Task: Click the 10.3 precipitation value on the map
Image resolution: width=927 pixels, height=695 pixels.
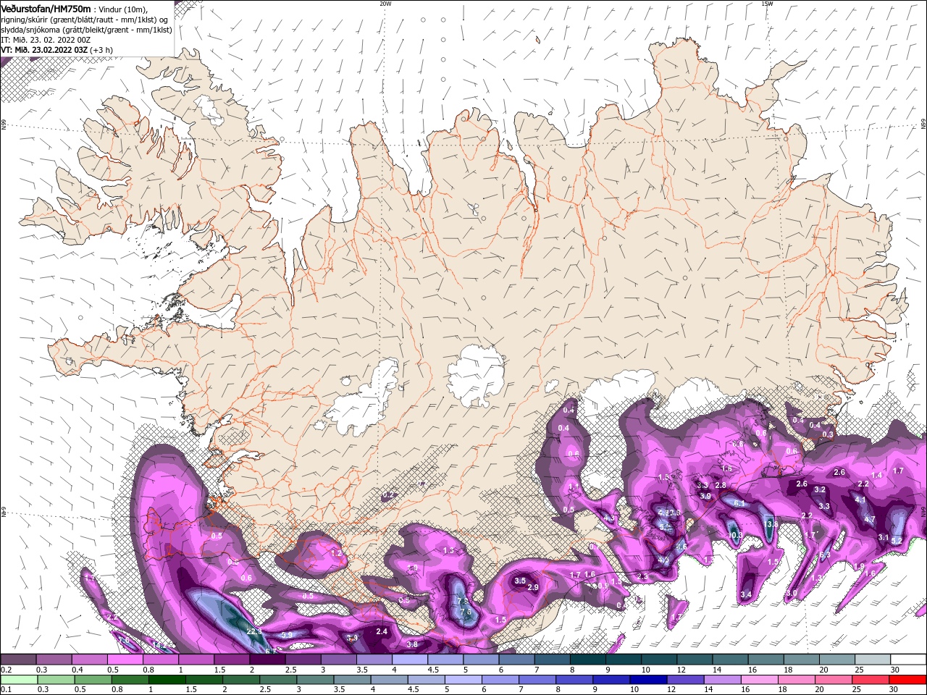Action: pos(736,536)
